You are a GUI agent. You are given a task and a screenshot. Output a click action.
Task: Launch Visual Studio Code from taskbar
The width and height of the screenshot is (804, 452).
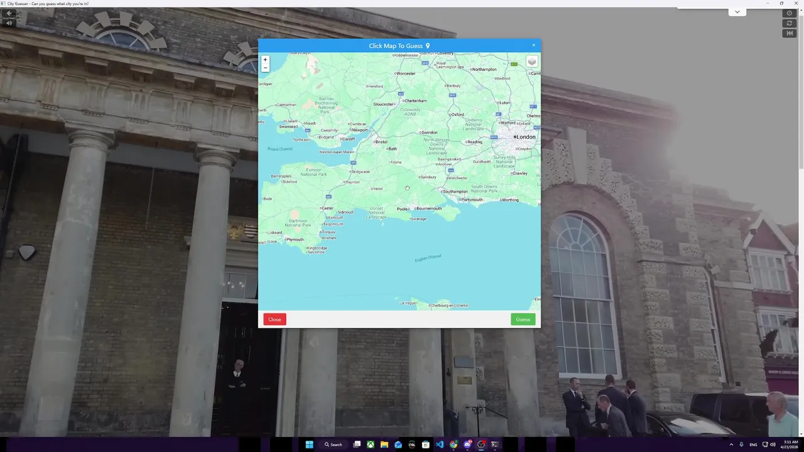tap(440, 444)
